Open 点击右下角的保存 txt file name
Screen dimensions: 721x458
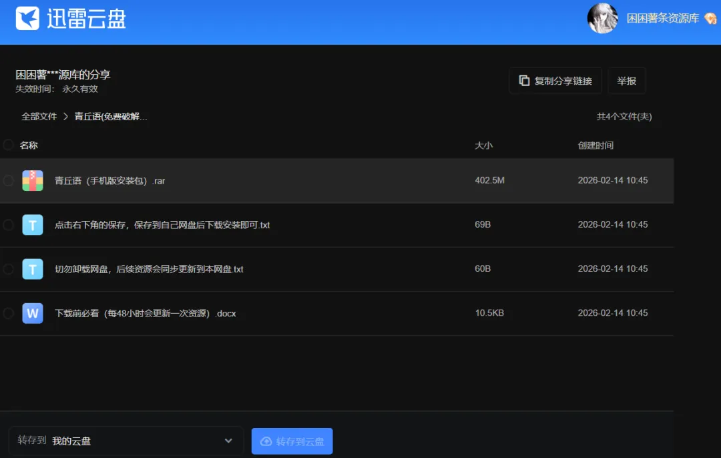pyautogui.click(x=162, y=225)
